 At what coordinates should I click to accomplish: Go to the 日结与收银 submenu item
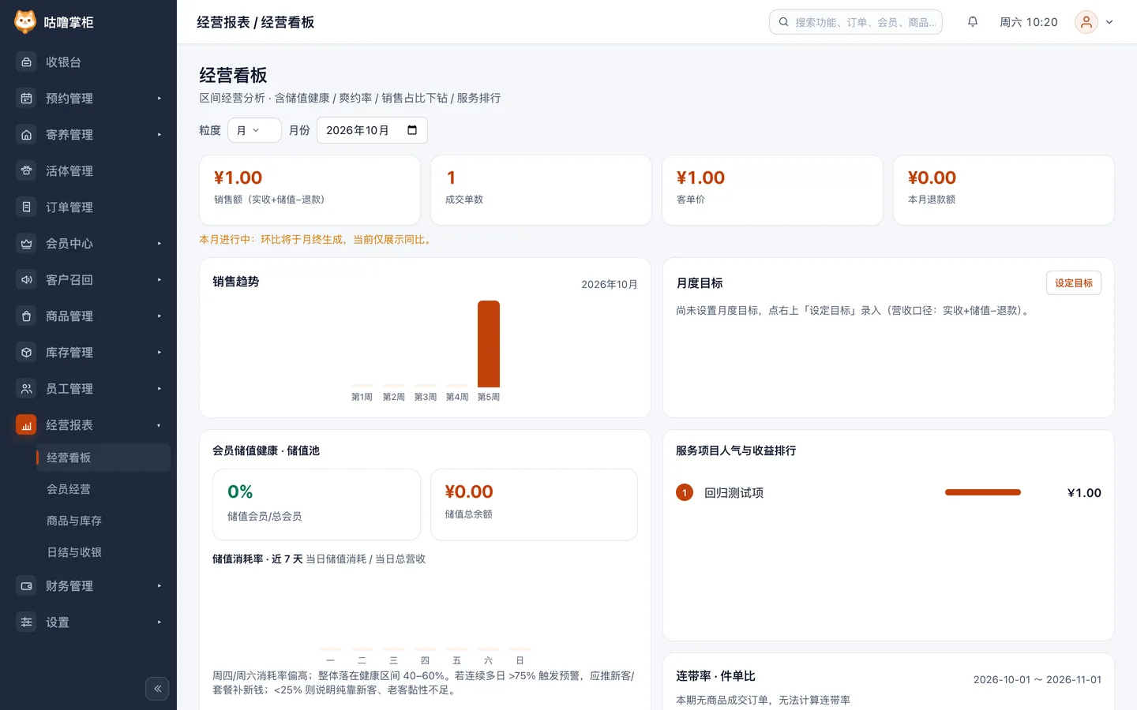coord(103,552)
